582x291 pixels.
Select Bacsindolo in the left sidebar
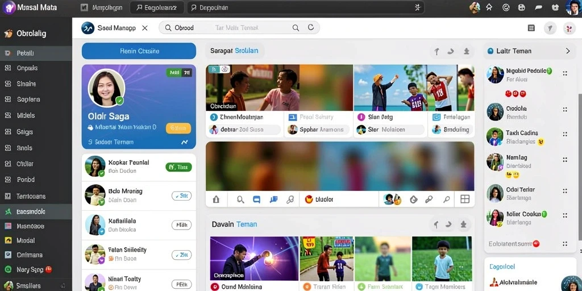point(36,211)
